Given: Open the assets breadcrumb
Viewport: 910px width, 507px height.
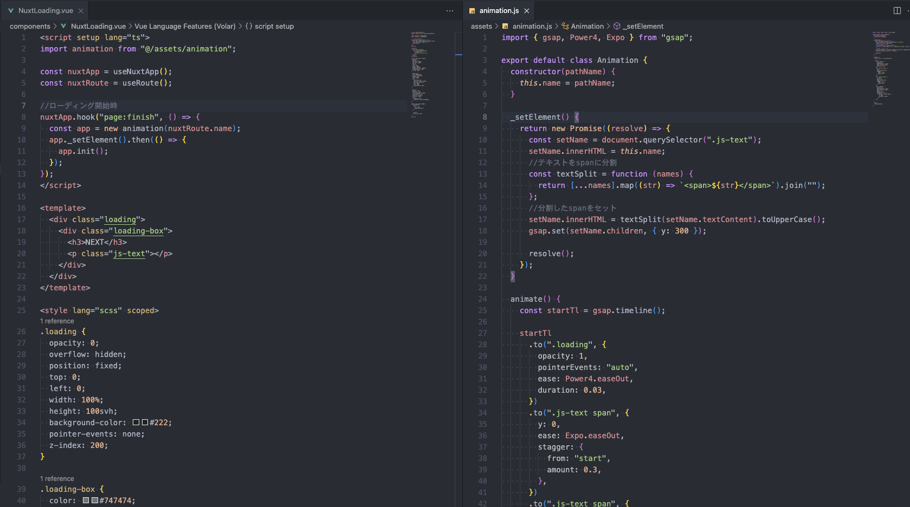Looking at the screenshot, I should (481, 26).
